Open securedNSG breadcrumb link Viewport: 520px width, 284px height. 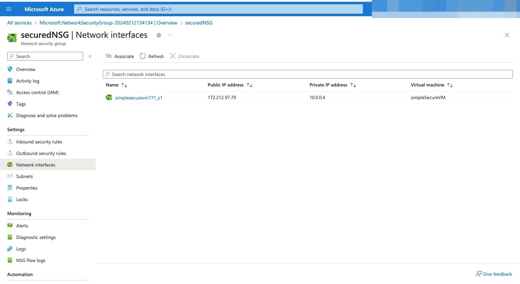(199, 23)
